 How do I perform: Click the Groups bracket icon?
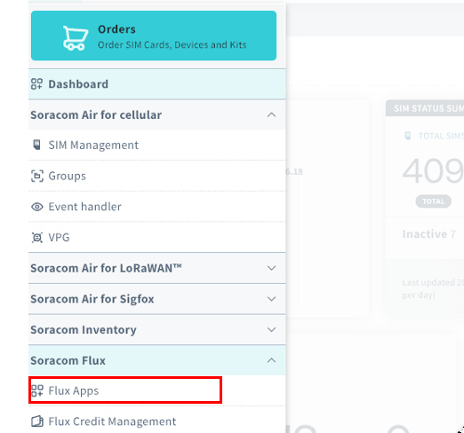37,176
